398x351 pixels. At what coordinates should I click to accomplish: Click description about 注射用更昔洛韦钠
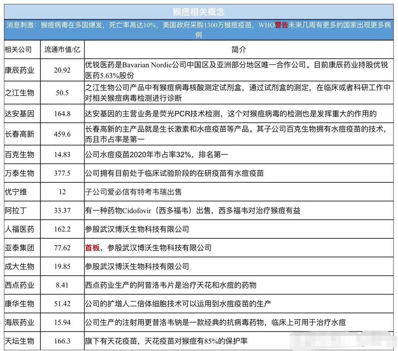[x=215, y=322]
